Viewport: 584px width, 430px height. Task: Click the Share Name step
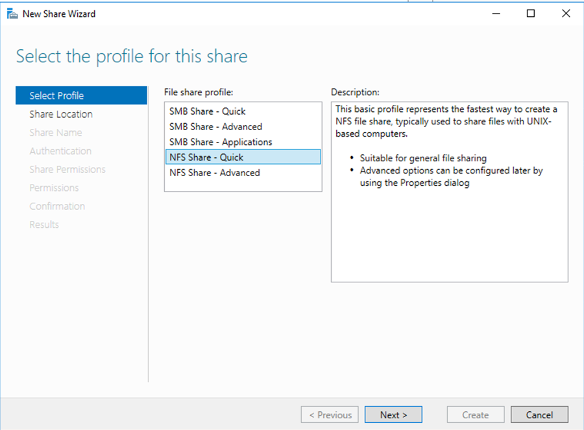coord(56,133)
